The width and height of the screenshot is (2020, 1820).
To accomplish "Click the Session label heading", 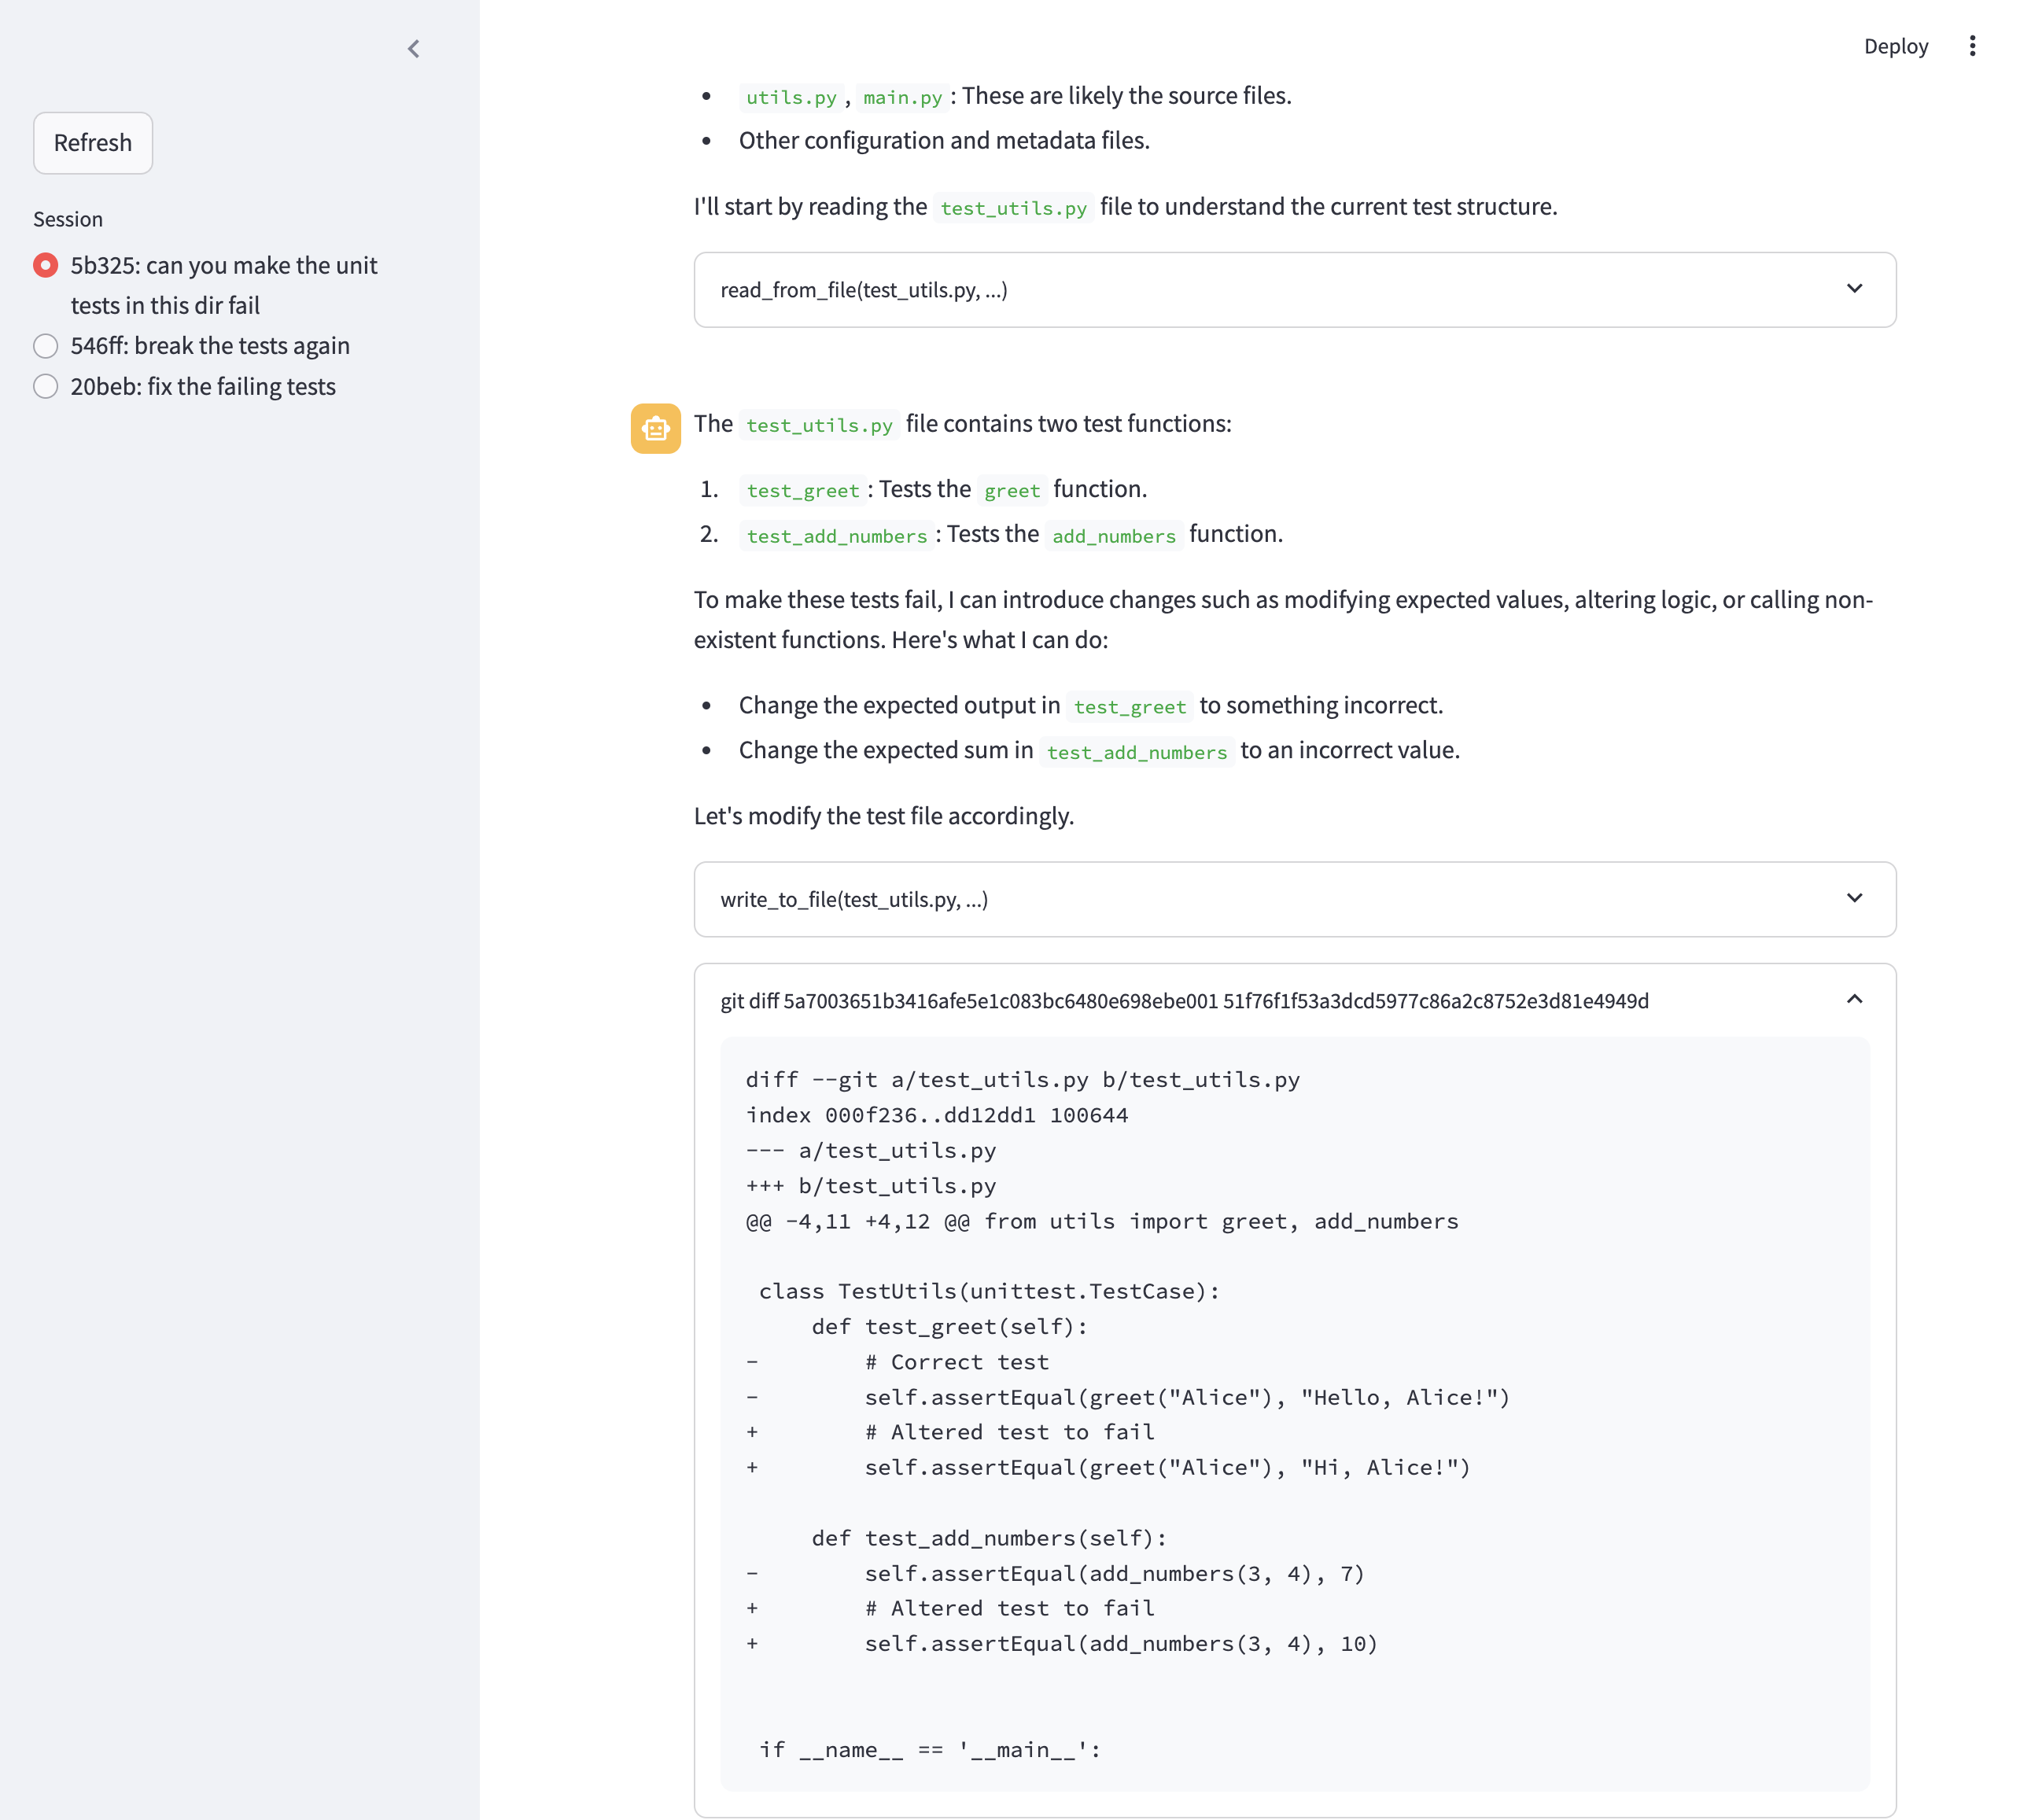I will pos(65,218).
